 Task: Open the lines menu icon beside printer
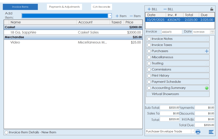[211, 132]
